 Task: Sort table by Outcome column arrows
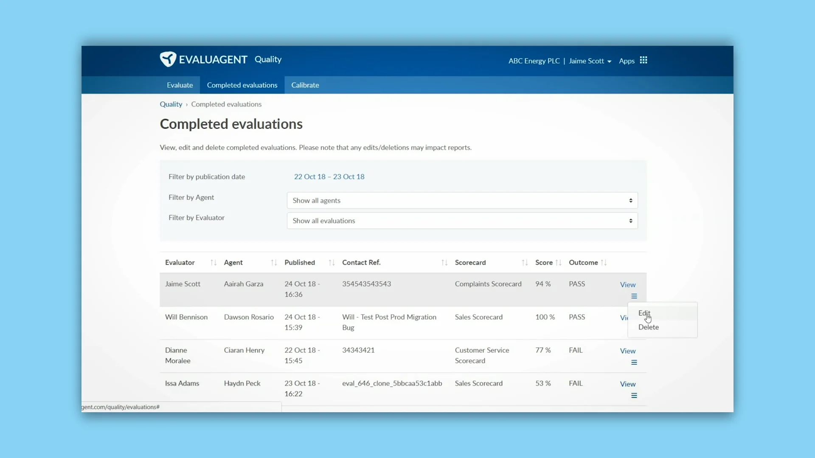pyautogui.click(x=604, y=263)
